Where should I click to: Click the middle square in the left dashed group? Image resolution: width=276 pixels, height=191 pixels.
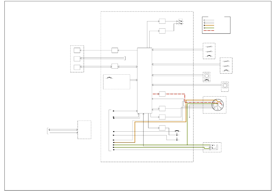coord(77,59)
